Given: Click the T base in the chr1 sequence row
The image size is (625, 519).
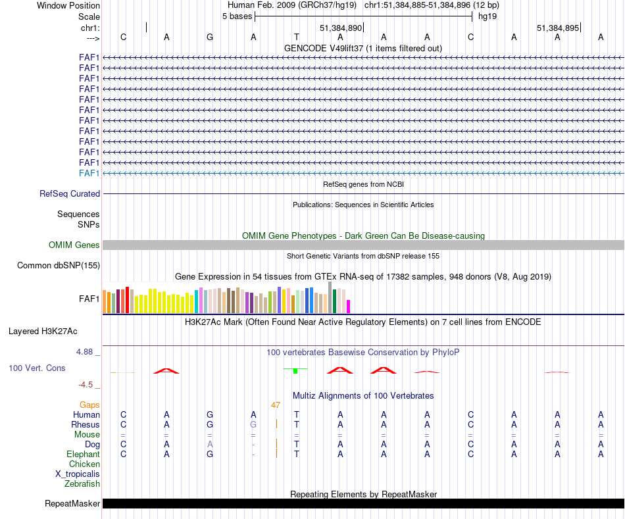Looking at the screenshot, I should click(x=297, y=37).
